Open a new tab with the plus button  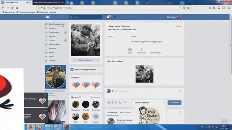click(x=67, y=3)
